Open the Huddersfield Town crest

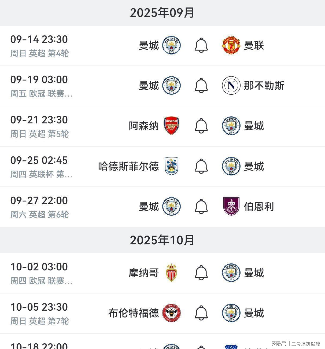[x=172, y=166]
